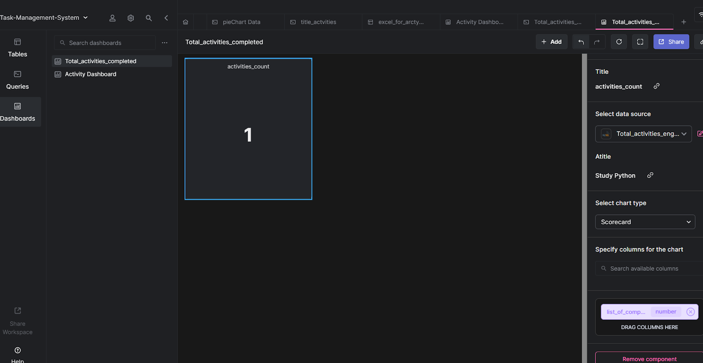Image resolution: width=703 pixels, height=363 pixels.
Task: Go to the home tab icon
Action: pos(185,22)
